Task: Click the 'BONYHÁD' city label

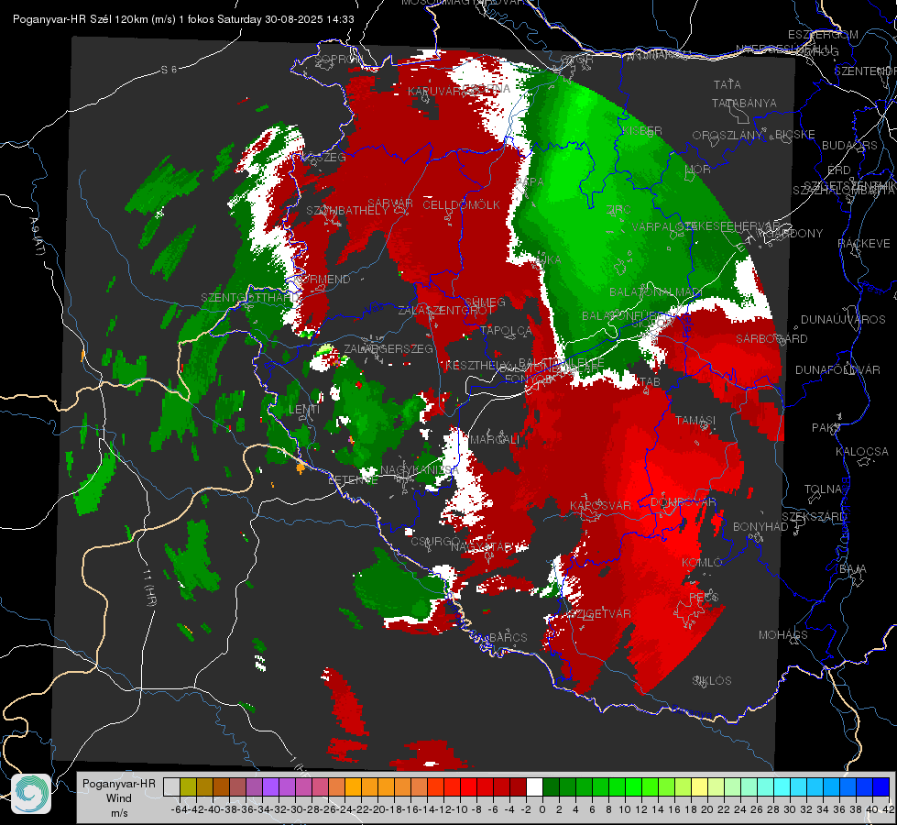Action: click(x=760, y=527)
